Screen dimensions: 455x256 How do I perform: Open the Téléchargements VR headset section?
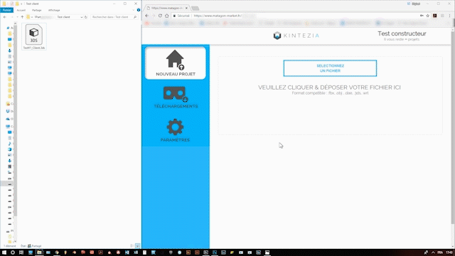coord(176,97)
